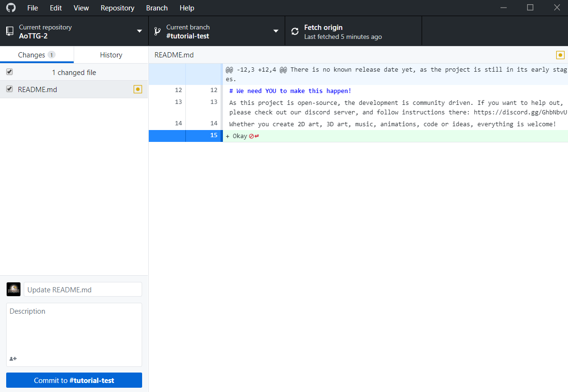The width and height of the screenshot is (568, 392).
Task: Click the README.md title in diff header
Action: click(174, 55)
